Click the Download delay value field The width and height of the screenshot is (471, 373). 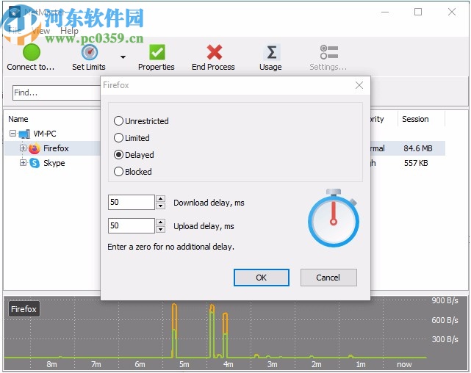pos(132,202)
